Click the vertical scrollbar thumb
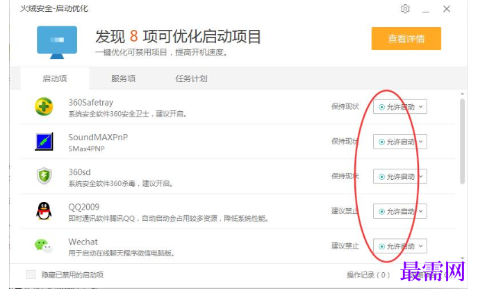Viewport: 478px width, 293px height. tap(463, 142)
